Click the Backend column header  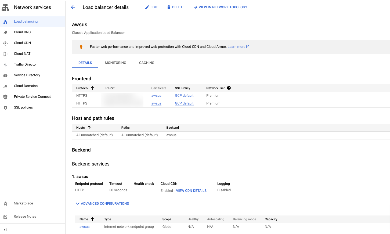173,128
